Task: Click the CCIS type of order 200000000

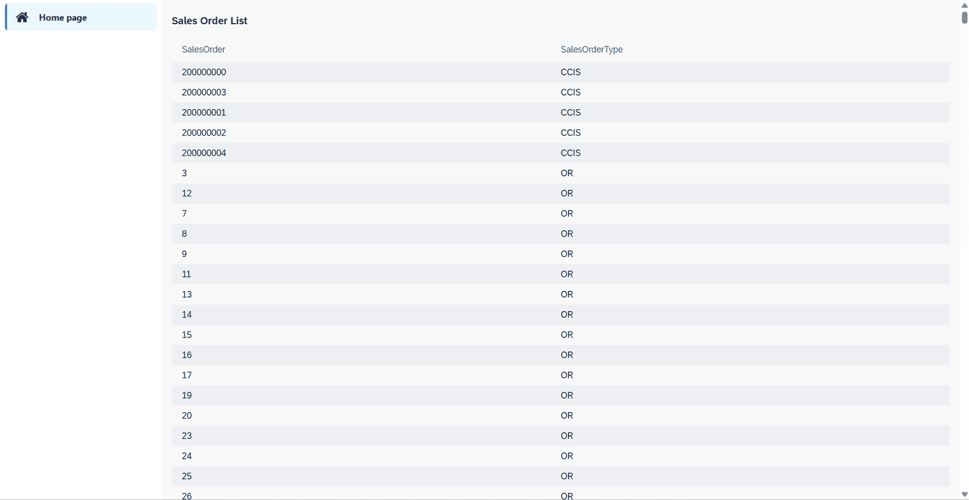Action: pyautogui.click(x=570, y=72)
